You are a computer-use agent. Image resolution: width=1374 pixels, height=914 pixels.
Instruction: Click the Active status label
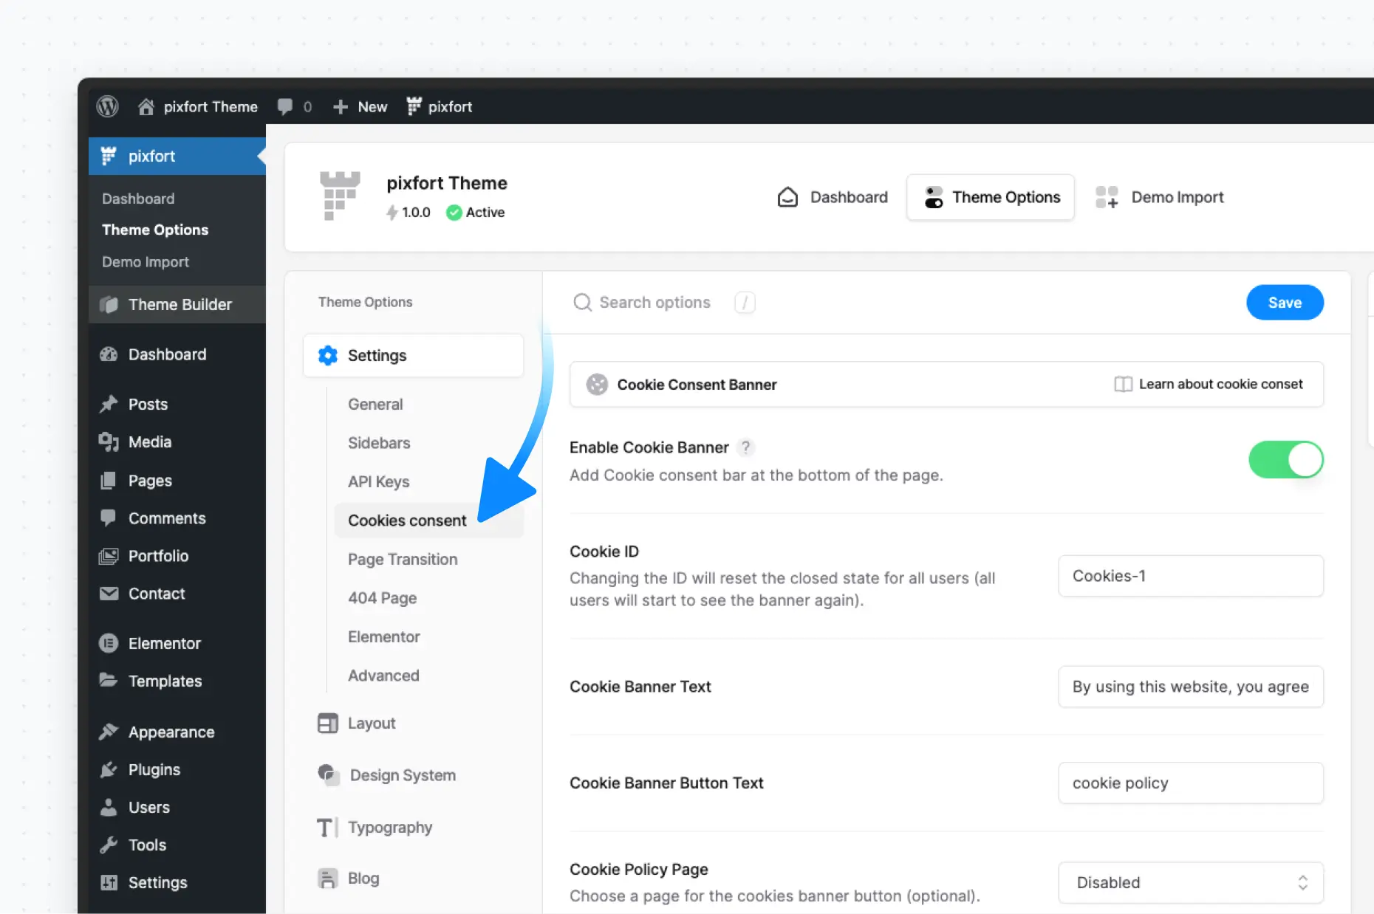pos(485,213)
